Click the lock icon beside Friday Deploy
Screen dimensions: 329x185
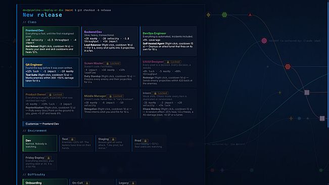(x=49, y=158)
